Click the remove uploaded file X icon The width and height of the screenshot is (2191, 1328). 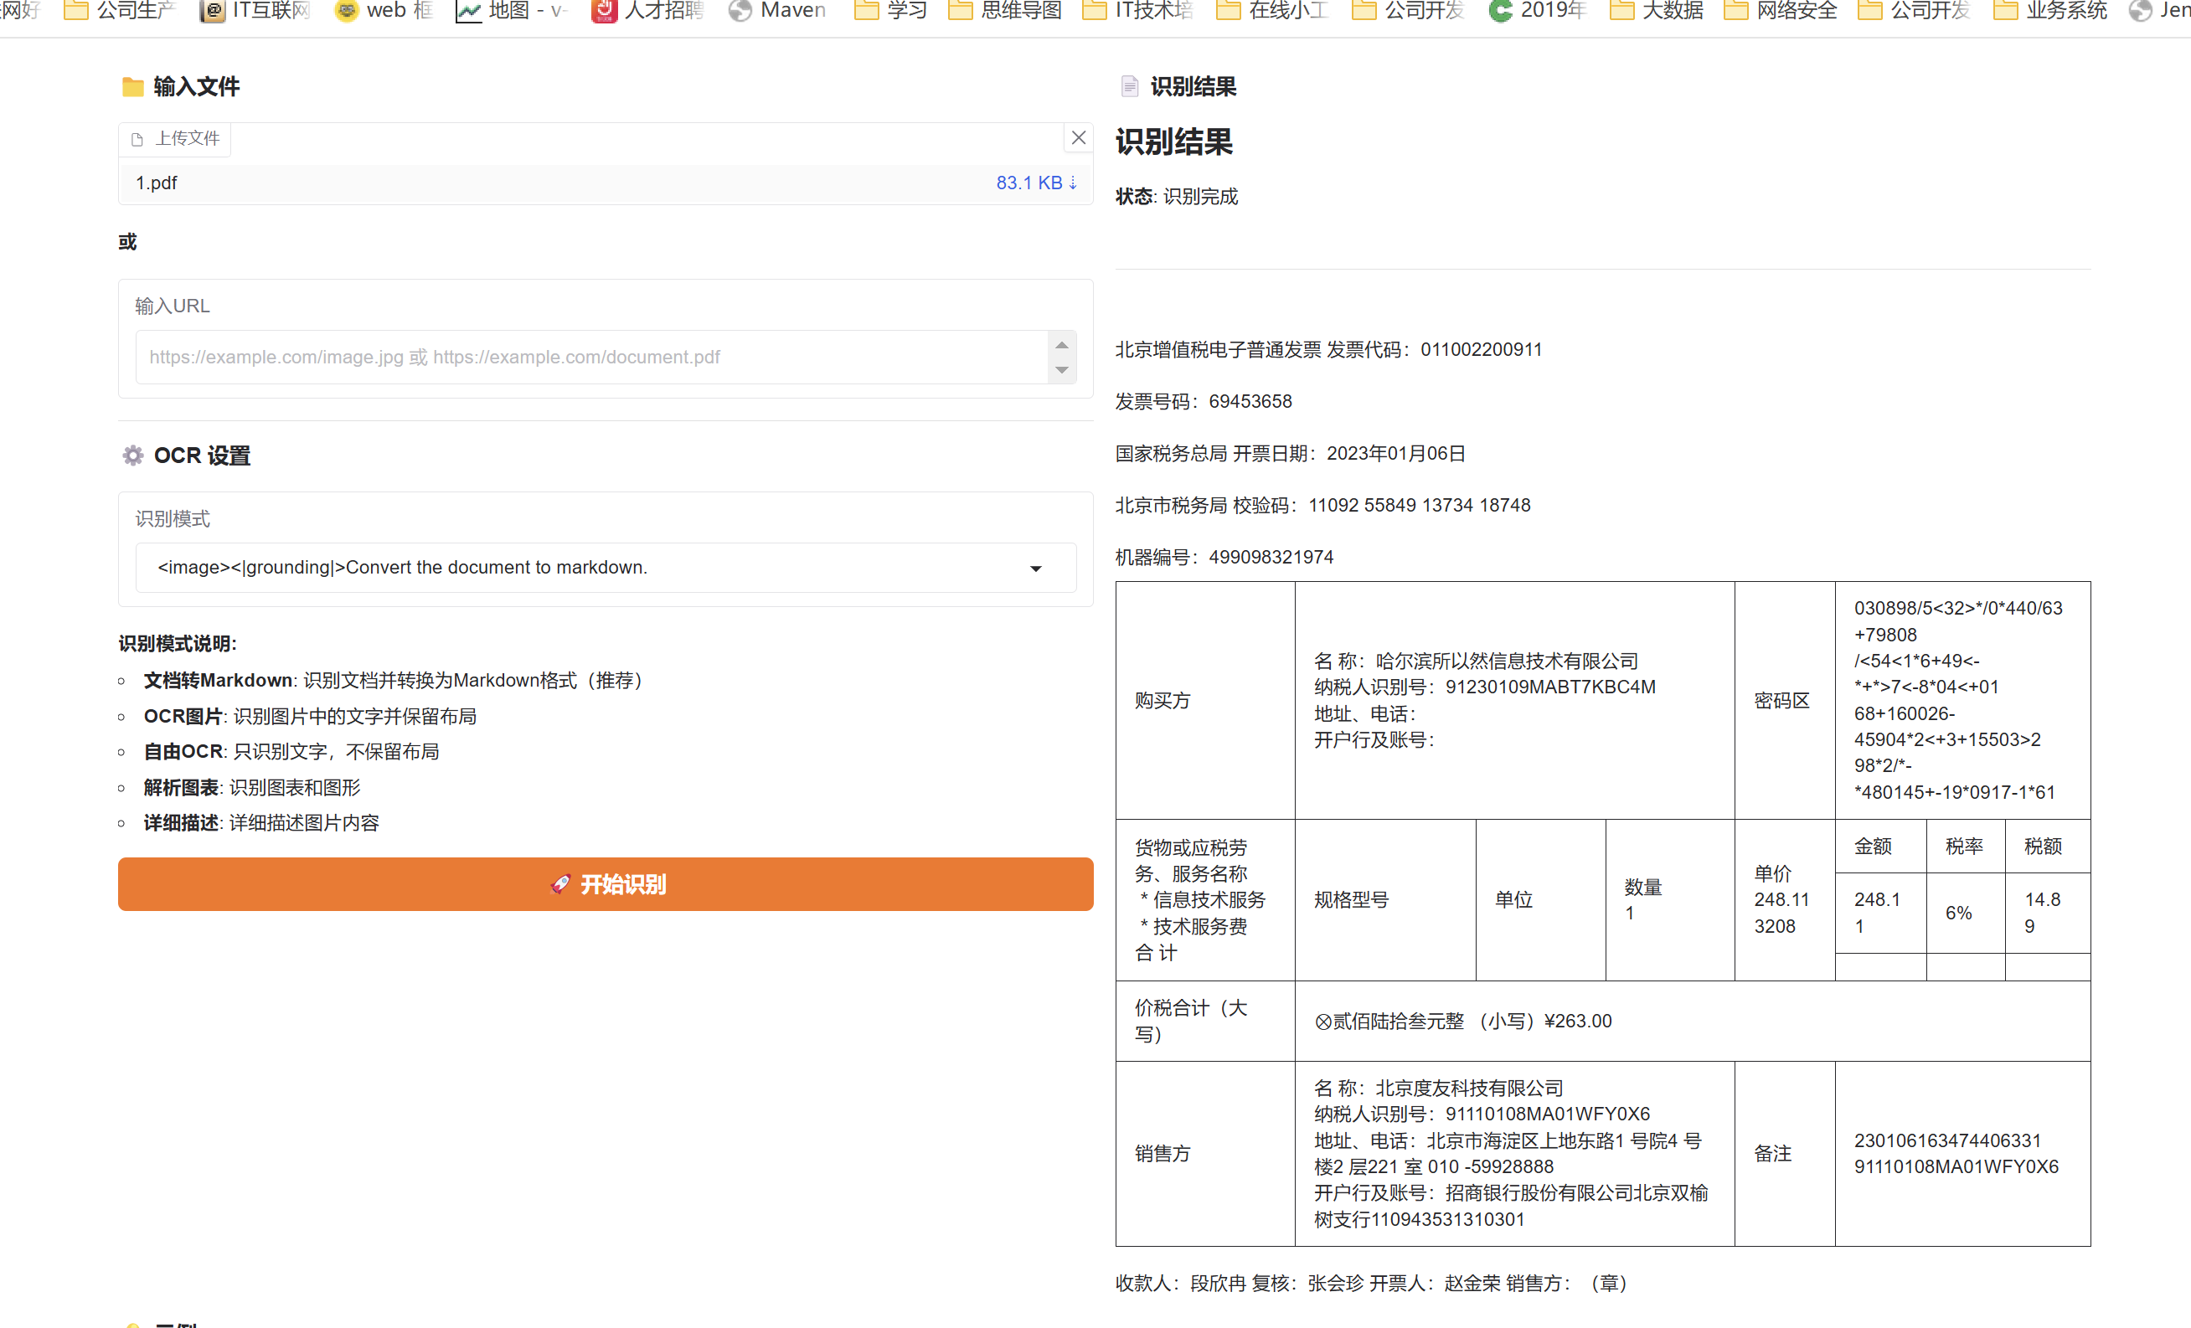pos(1078,138)
